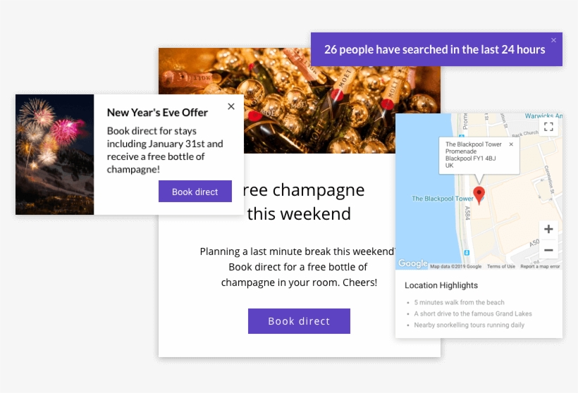The height and width of the screenshot is (393, 578).
Task: Toggle fullscreen view on the map
Action: point(548,127)
